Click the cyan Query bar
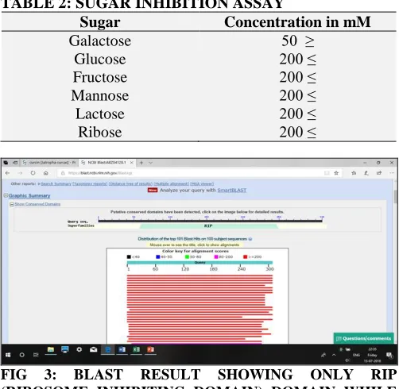The width and height of the screenshot is (399, 389). click(x=199, y=263)
